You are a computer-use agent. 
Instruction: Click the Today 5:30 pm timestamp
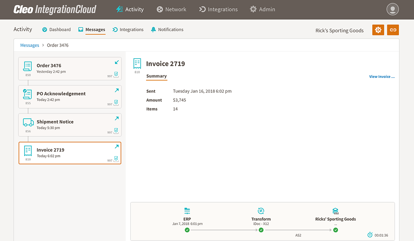48,128
